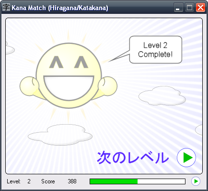The image size is (208, 191).
Task: Click the score value 388
Action: pyautogui.click(x=72, y=181)
